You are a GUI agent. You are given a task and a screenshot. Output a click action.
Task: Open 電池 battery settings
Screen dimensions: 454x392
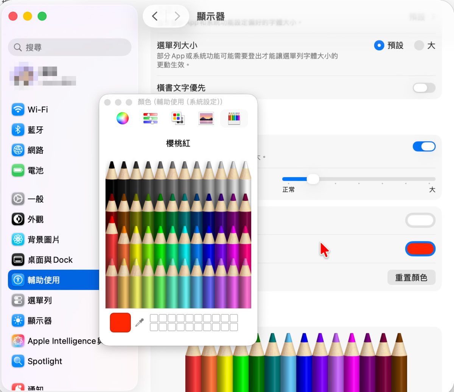tap(53, 171)
